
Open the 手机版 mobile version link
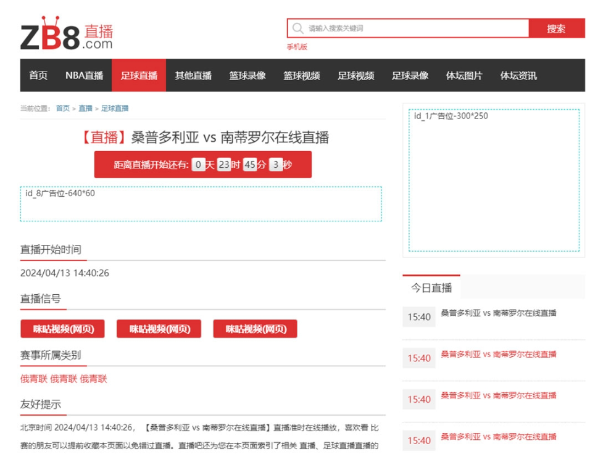(x=297, y=47)
